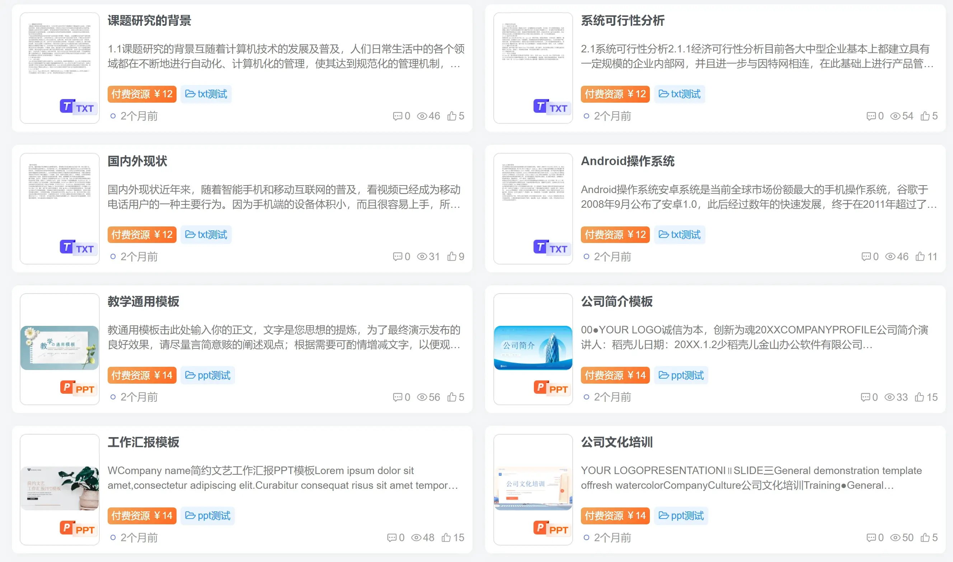This screenshot has width=953, height=562.
Task: Click the like icon on 课题研究的背景 card
Action: pos(451,116)
